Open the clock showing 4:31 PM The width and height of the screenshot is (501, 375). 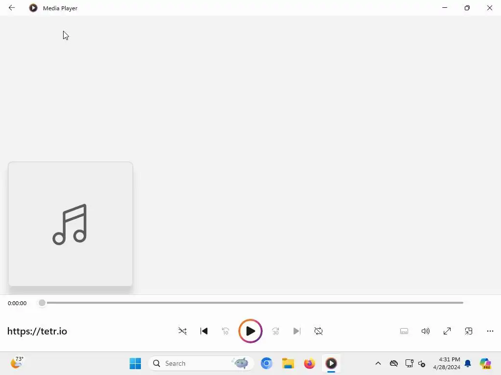pyautogui.click(x=447, y=363)
